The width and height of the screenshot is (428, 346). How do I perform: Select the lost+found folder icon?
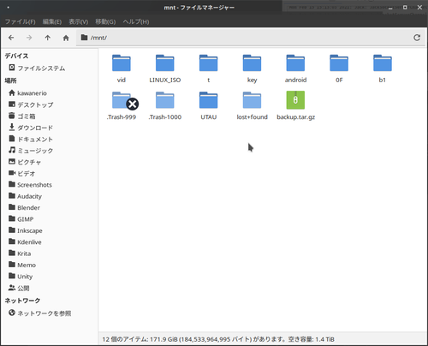click(252, 100)
